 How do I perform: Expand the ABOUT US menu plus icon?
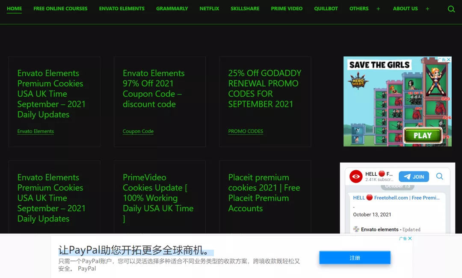click(x=427, y=9)
